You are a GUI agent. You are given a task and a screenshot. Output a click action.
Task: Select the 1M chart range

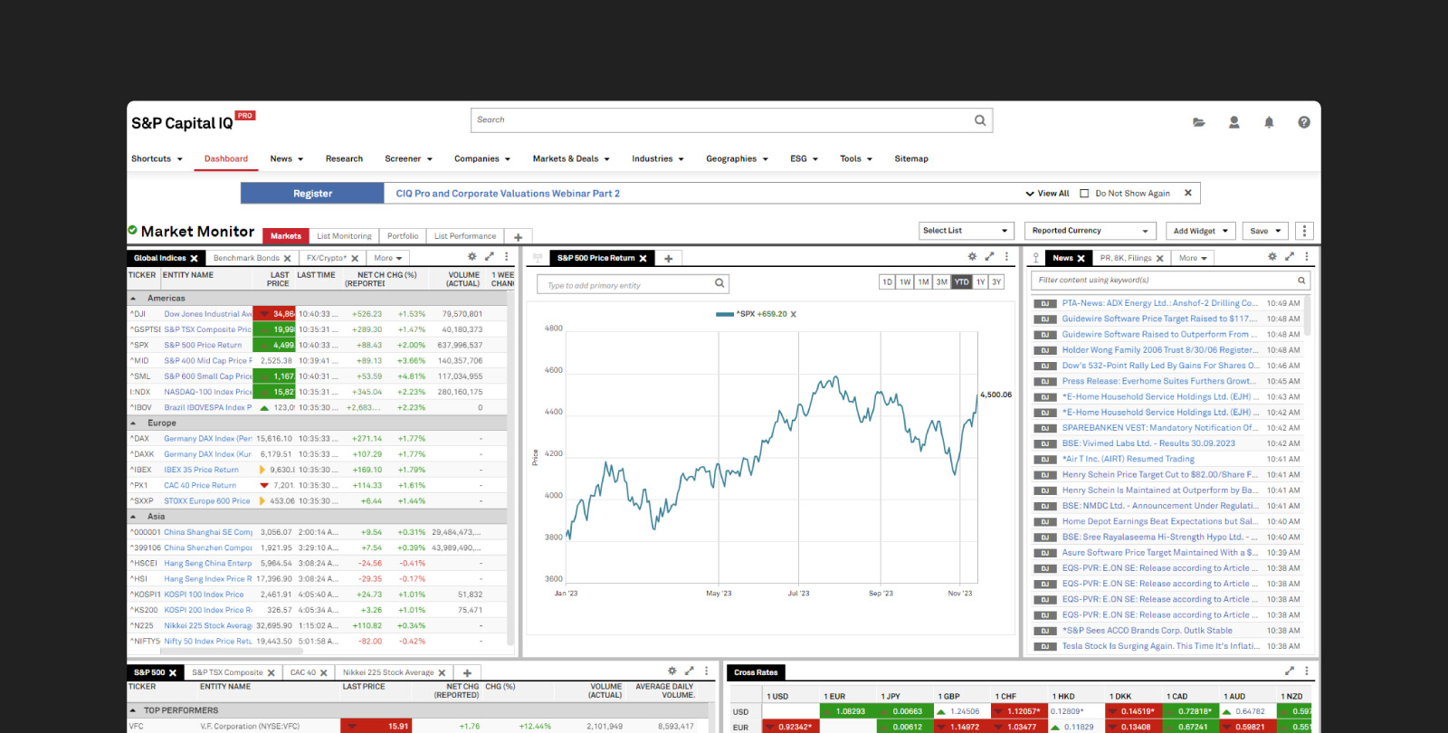click(x=923, y=282)
